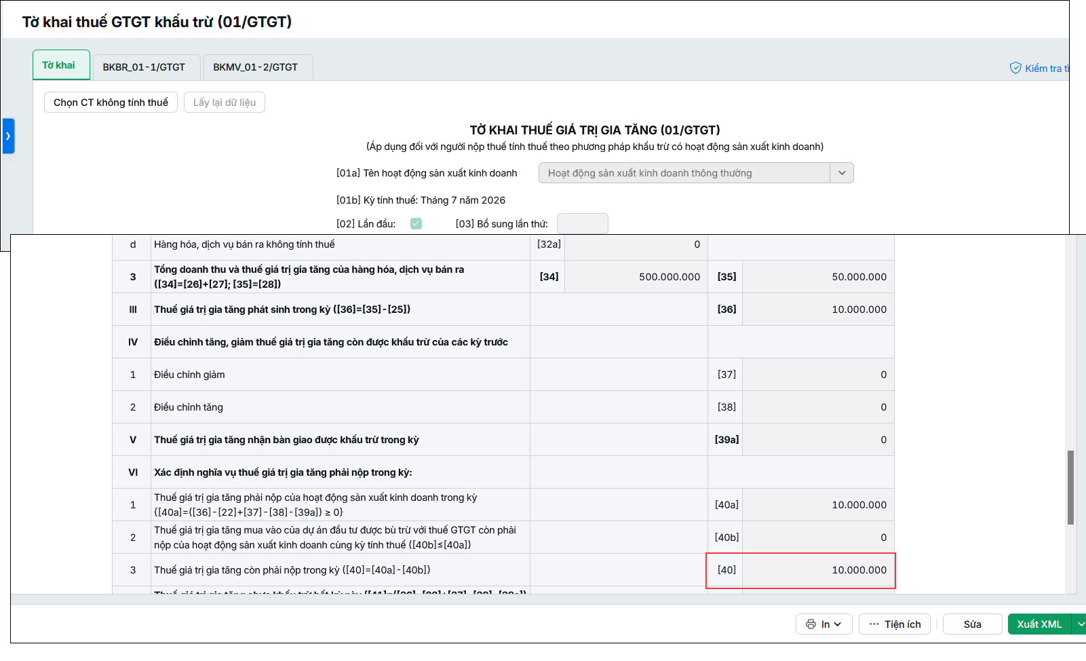The image size is (1086, 661).
Task: Click the vertical scrollbar thumb of form
Action: pos(1070,487)
